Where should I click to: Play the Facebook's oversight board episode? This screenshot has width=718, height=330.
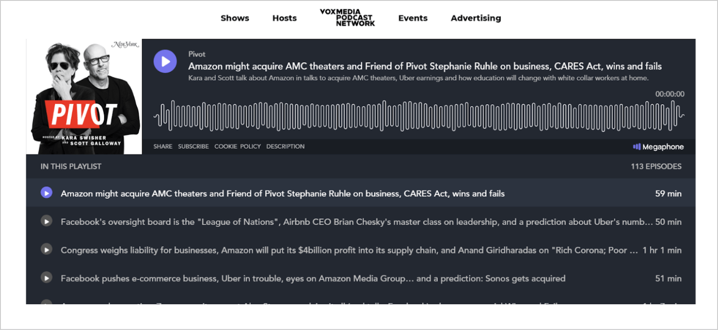(x=47, y=221)
